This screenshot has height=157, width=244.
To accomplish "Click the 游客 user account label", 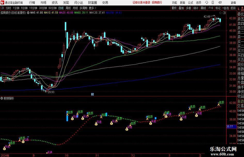I will pos(233,3).
